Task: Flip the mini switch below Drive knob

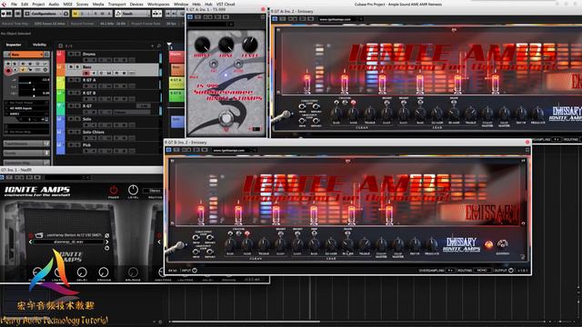Action: pos(214,64)
